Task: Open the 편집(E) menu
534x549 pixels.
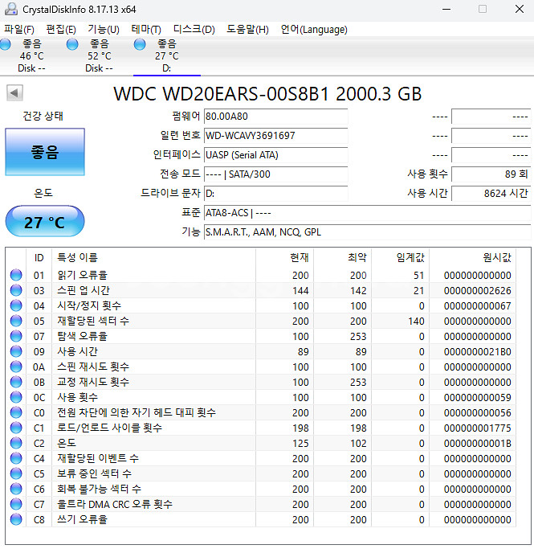Action: tap(61, 30)
